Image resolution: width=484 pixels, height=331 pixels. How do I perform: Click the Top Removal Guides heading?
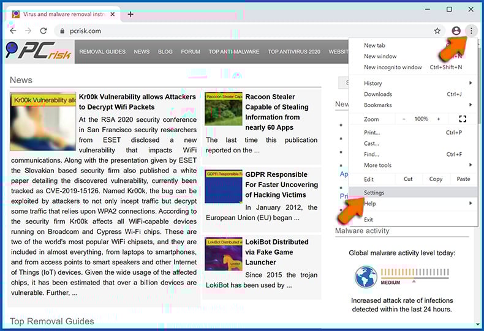click(x=52, y=321)
